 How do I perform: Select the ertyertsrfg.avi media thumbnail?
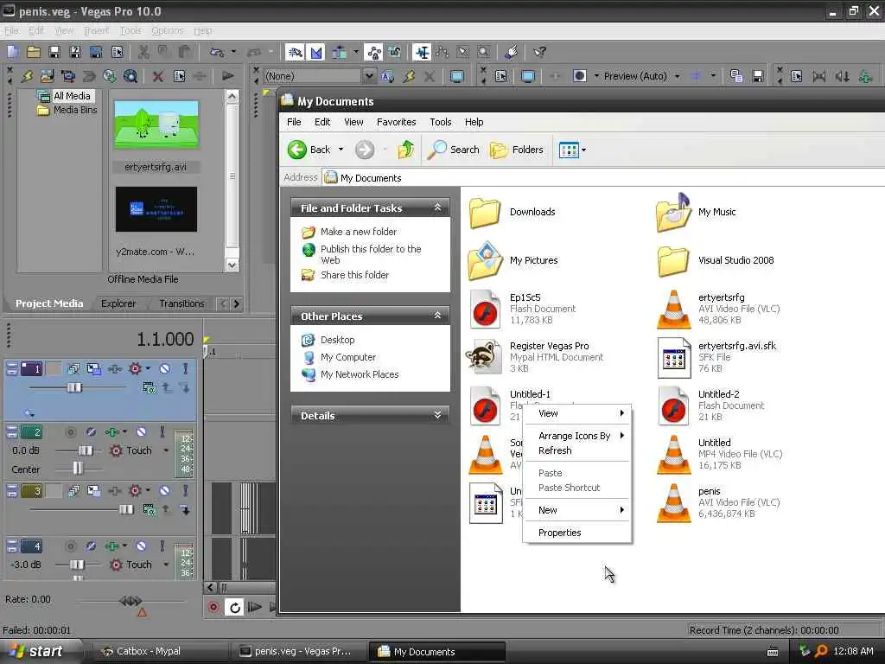pos(156,124)
